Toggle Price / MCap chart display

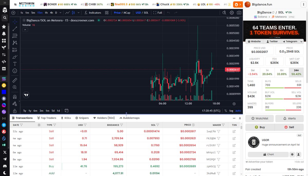coord(122,13)
